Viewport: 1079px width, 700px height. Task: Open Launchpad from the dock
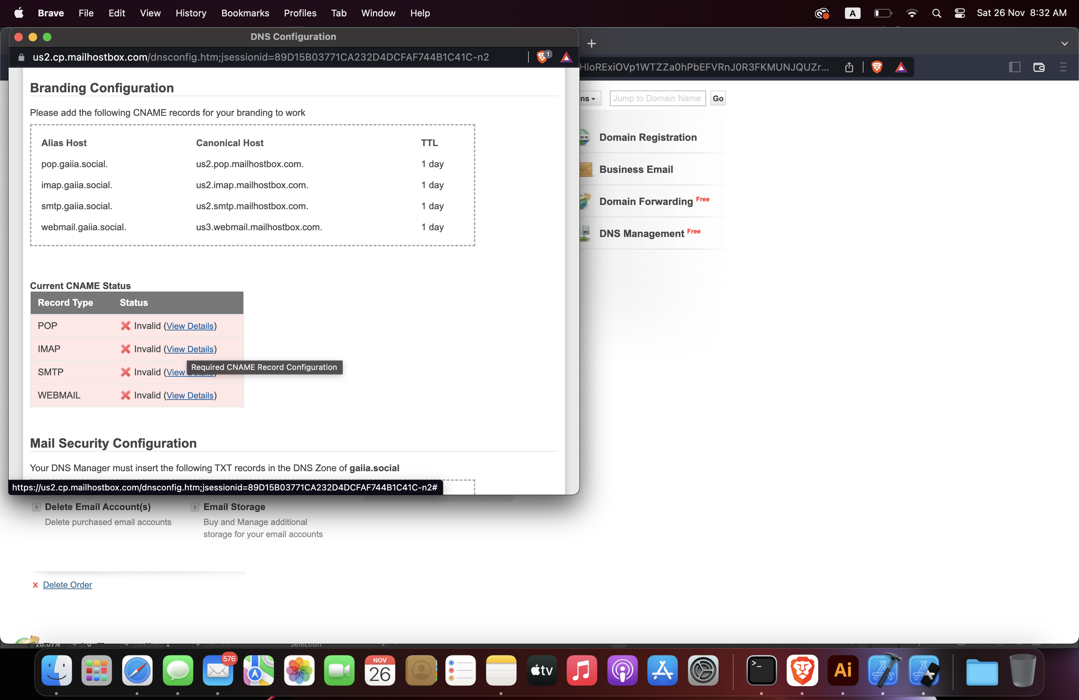[x=97, y=670]
